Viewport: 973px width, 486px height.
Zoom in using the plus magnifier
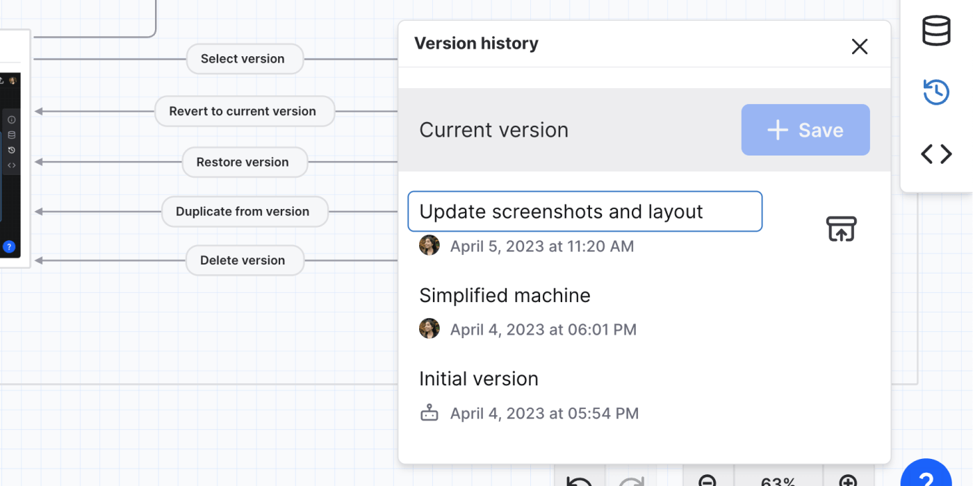point(847,480)
